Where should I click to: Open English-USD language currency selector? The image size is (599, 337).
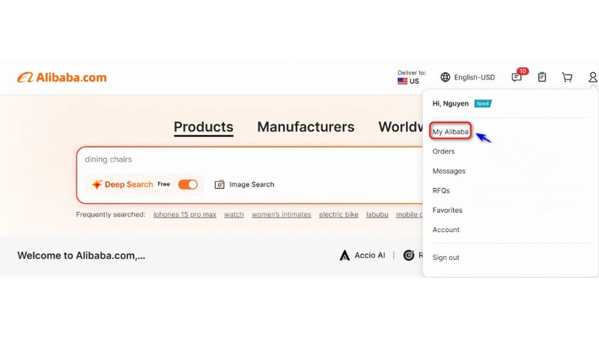click(467, 77)
